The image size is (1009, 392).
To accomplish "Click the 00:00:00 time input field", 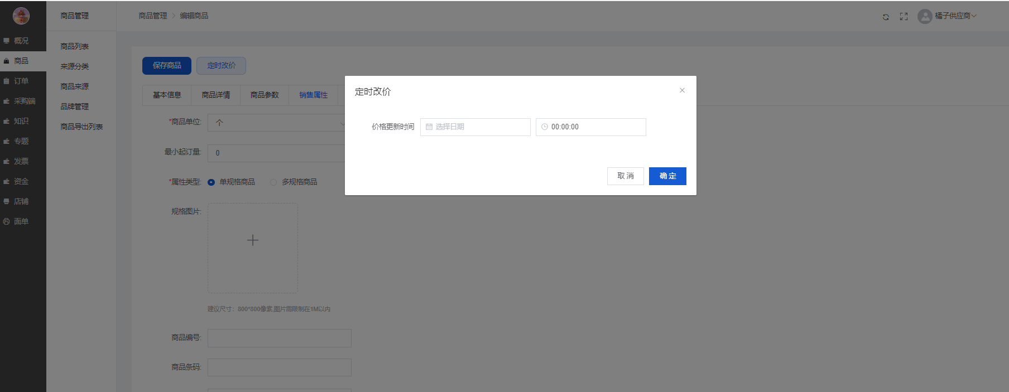I will (x=590, y=127).
